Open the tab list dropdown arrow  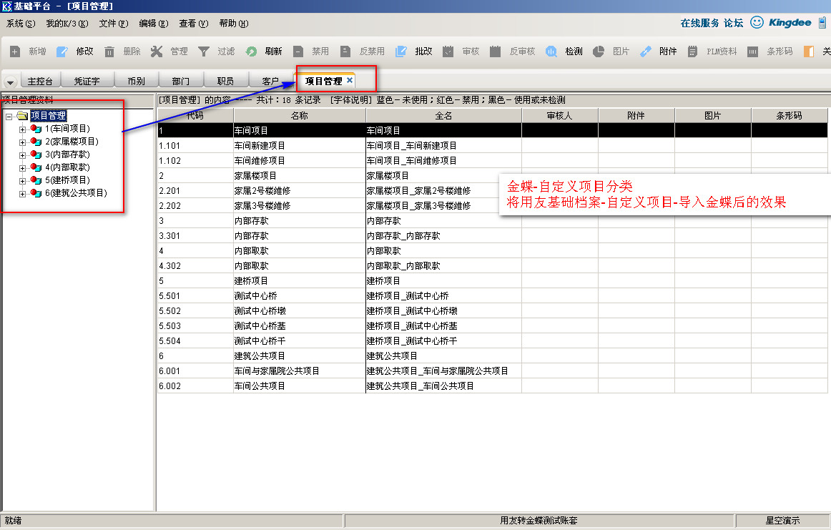[10, 82]
